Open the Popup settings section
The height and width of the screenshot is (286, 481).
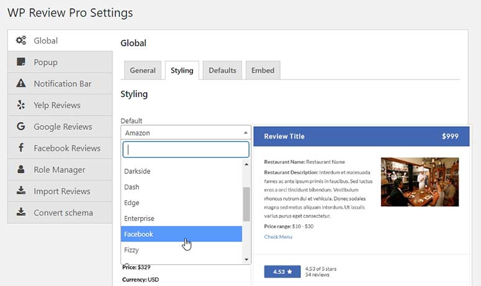point(60,62)
